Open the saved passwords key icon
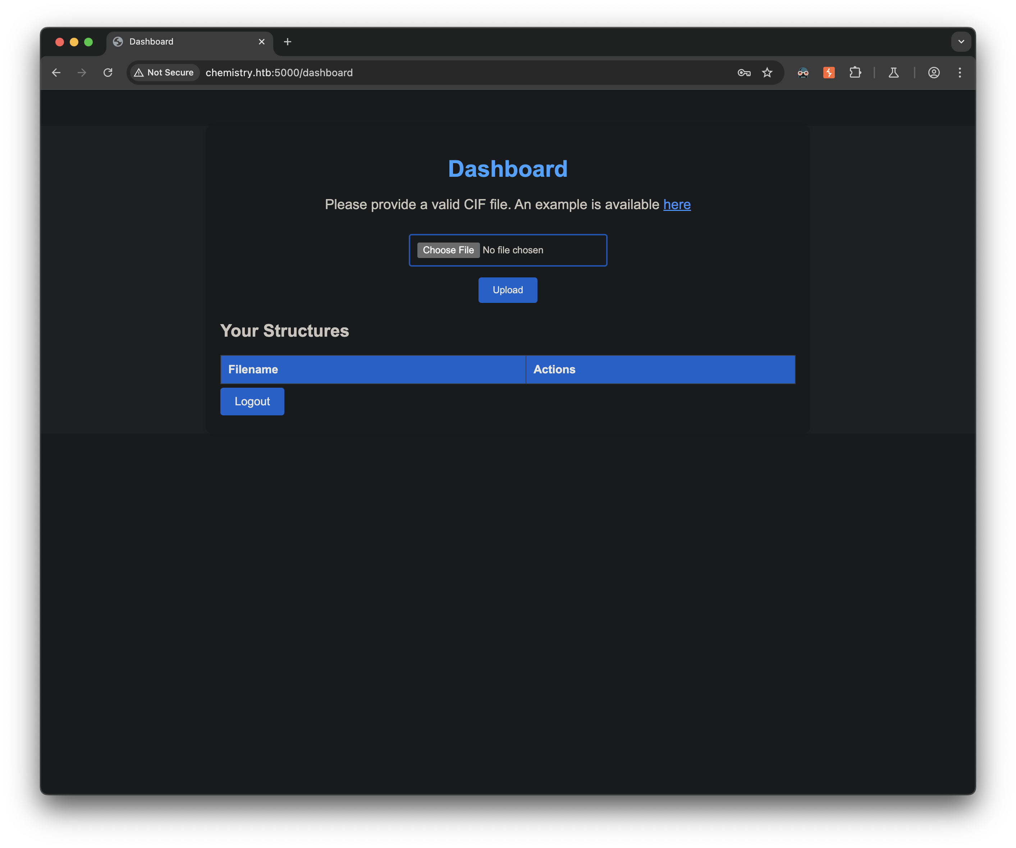Image resolution: width=1016 pixels, height=848 pixels. [743, 73]
